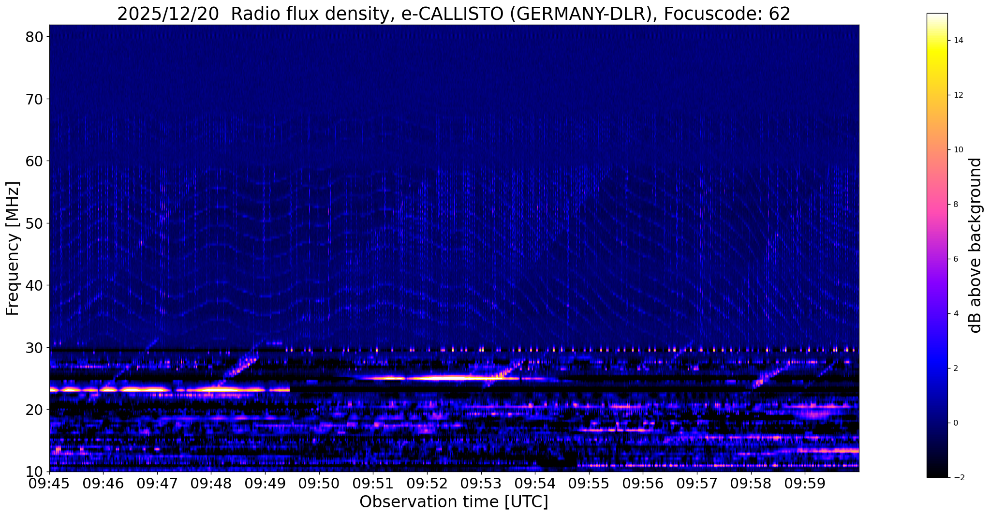Click the 09:59 time tick label
The height and width of the screenshot is (516, 990).
[805, 484]
